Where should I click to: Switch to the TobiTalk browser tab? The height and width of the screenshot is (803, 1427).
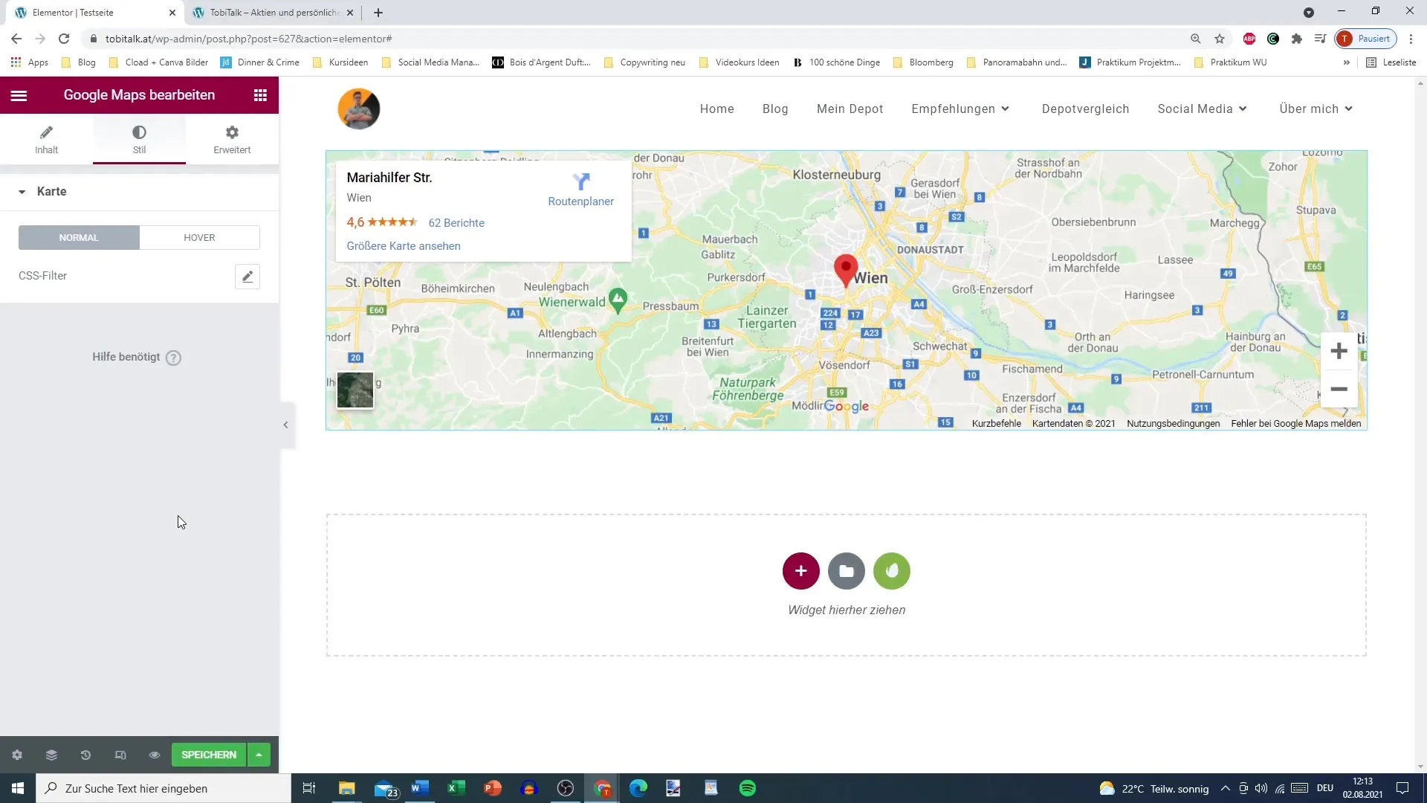(x=272, y=13)
